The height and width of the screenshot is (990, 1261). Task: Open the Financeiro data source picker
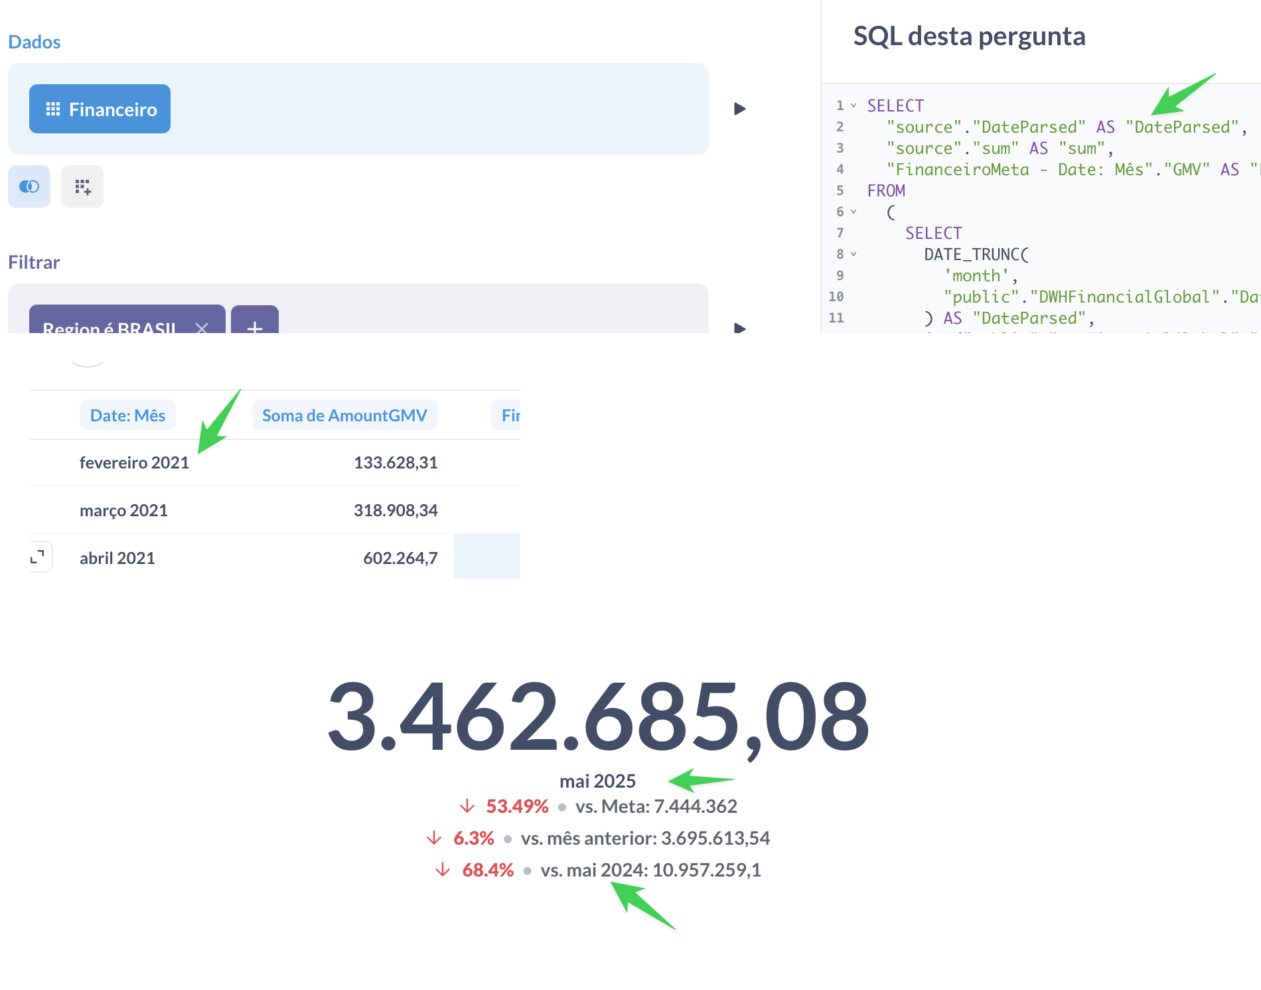(100, 109)
